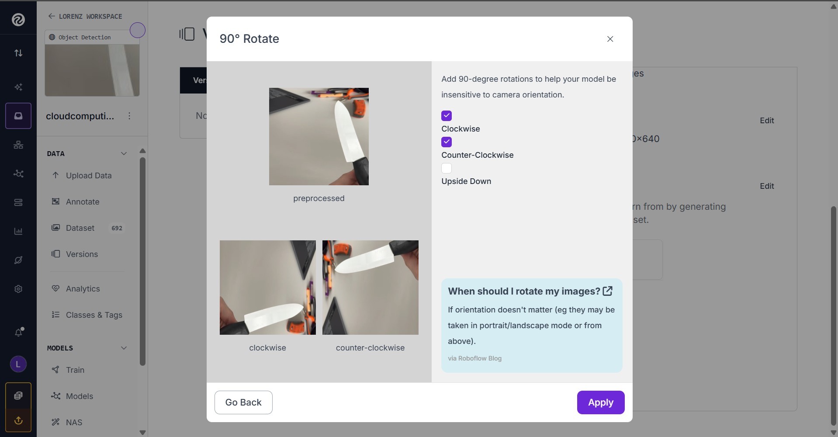
Task: Click the bar chart icon in the left rail
Action: (x=18, y=231)
